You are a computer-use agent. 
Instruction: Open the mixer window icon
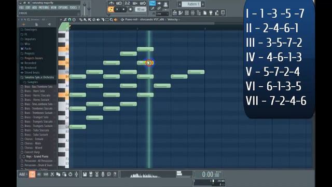coord(192,13)
